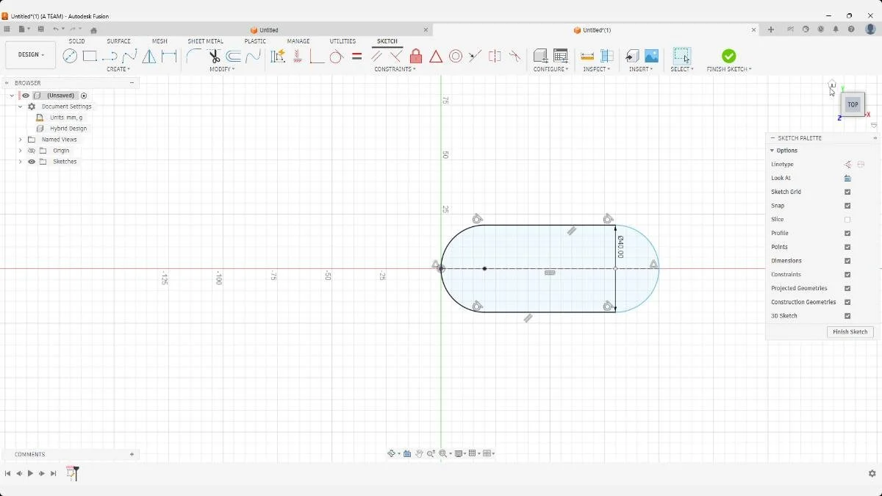Screen dimensions: 882x496
Task: Open the Select dropdown
Action: tap(682, 69)
